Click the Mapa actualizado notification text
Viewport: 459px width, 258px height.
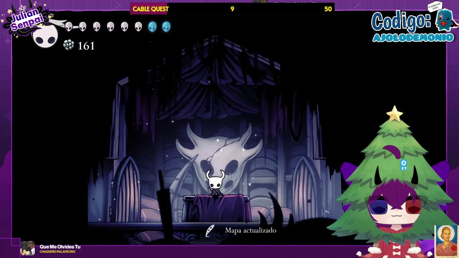point(251,230)
